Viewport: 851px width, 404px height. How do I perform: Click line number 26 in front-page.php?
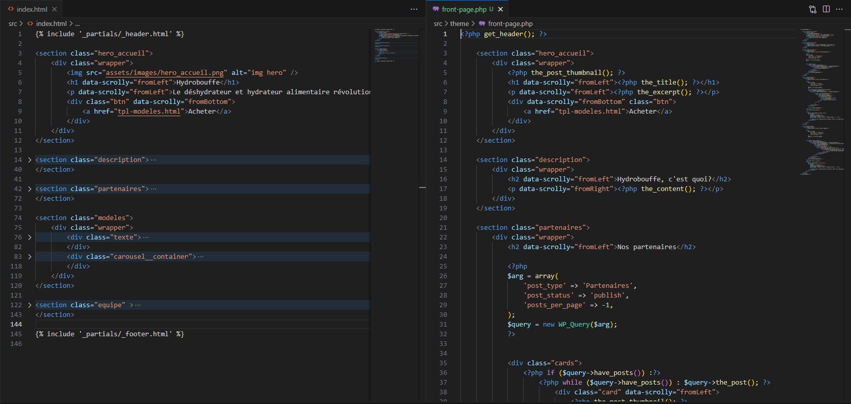coord(443,276)
